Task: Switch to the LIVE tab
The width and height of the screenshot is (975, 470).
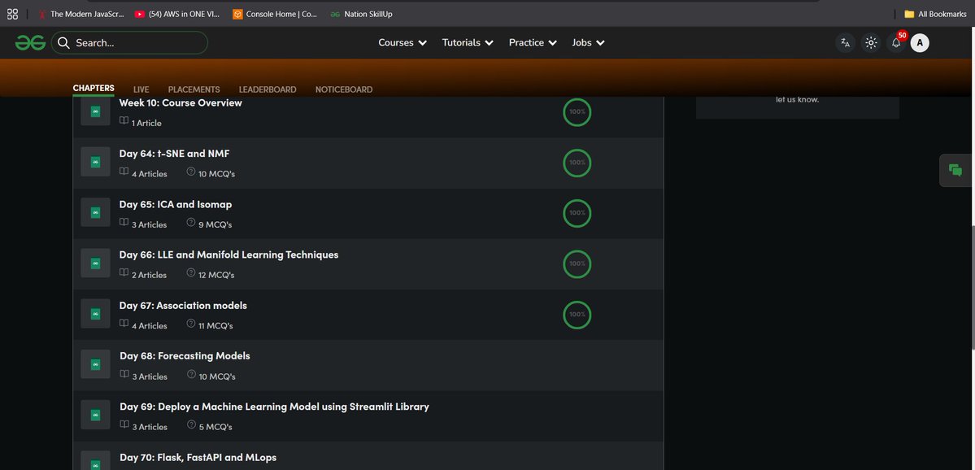Action: (x=141, y=89)
